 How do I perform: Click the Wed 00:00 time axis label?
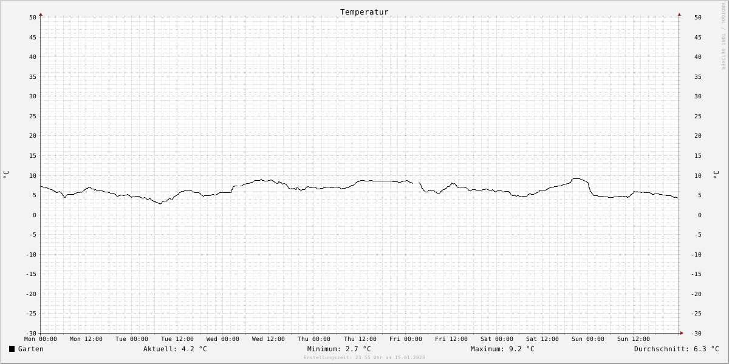[223, 339]
